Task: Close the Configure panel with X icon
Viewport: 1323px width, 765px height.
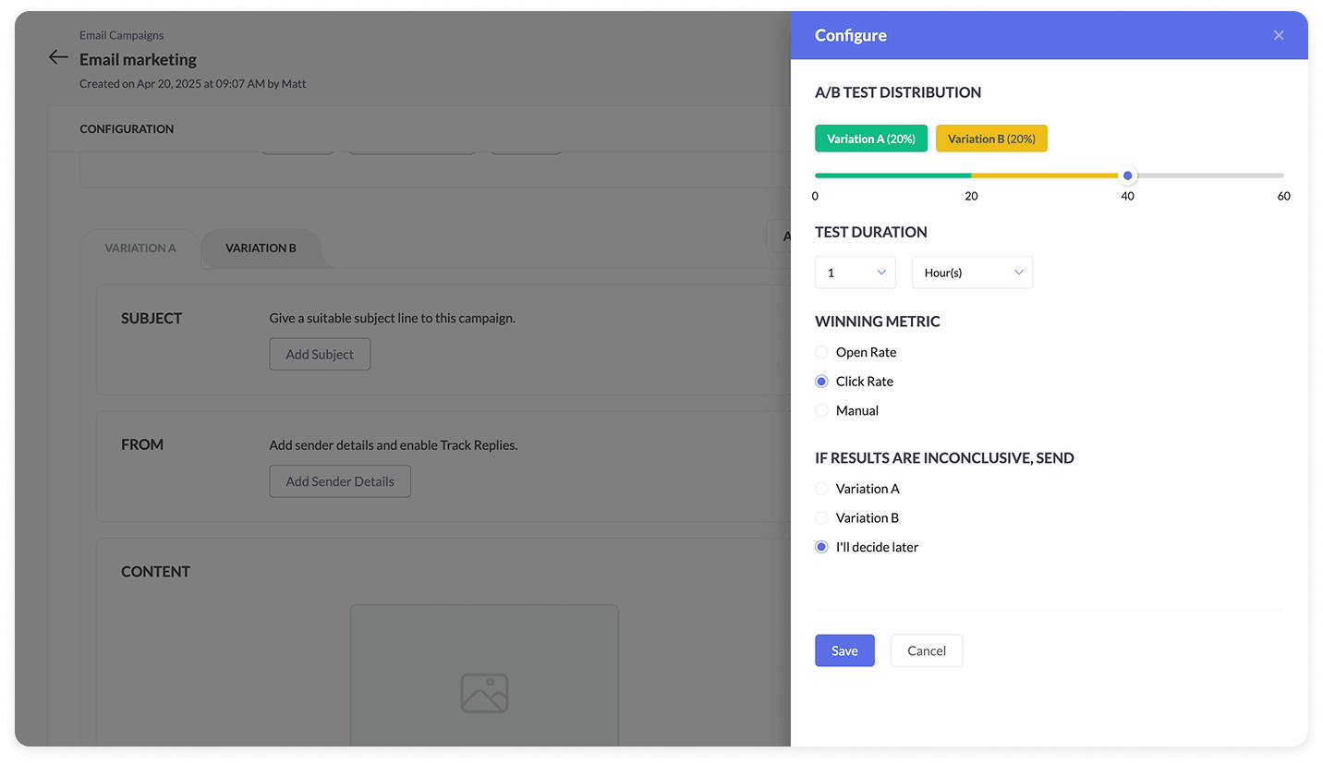Action: 1279,35
